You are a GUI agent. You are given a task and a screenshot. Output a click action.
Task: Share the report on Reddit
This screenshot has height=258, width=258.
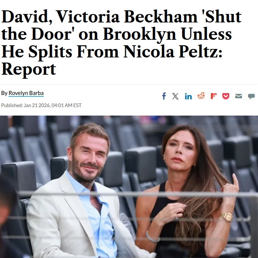tap(201, 96)
